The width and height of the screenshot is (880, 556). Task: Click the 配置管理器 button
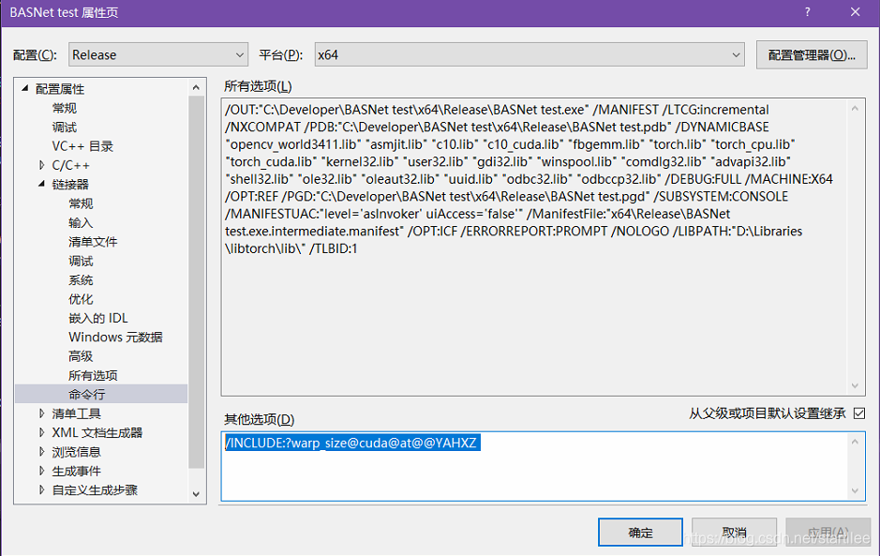[812, 55]
